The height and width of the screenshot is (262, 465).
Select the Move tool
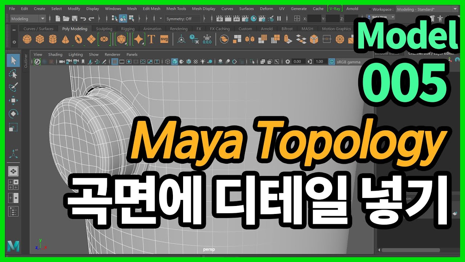[x=13, y=101]
